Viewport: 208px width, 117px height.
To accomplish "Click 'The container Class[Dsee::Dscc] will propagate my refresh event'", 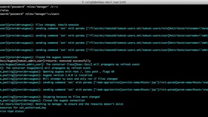I will [93, 64].
